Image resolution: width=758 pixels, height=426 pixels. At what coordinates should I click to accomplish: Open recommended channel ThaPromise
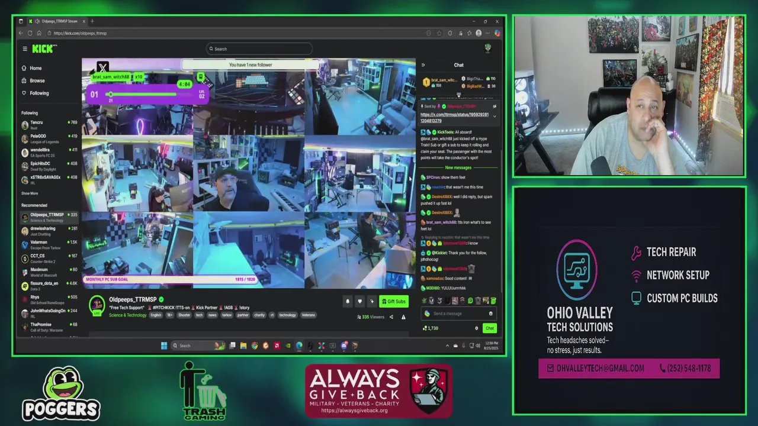50,327
